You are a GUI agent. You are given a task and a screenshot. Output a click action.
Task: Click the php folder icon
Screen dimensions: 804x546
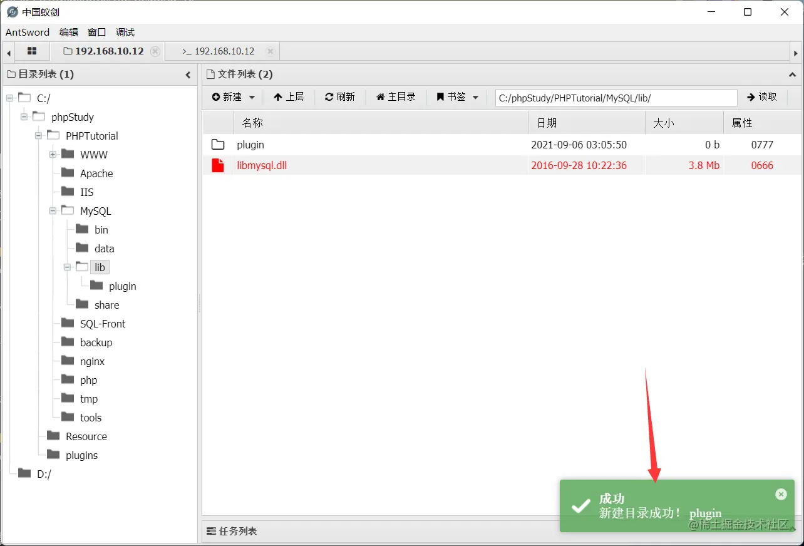pos(68,379)
